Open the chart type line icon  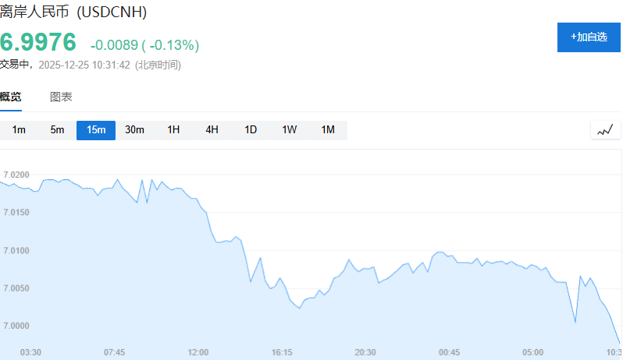(605, 130)
